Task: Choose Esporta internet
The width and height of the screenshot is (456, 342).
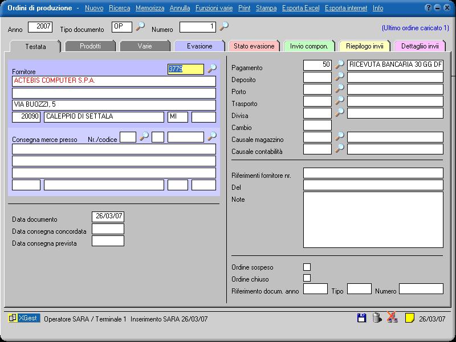Action: 346,8
